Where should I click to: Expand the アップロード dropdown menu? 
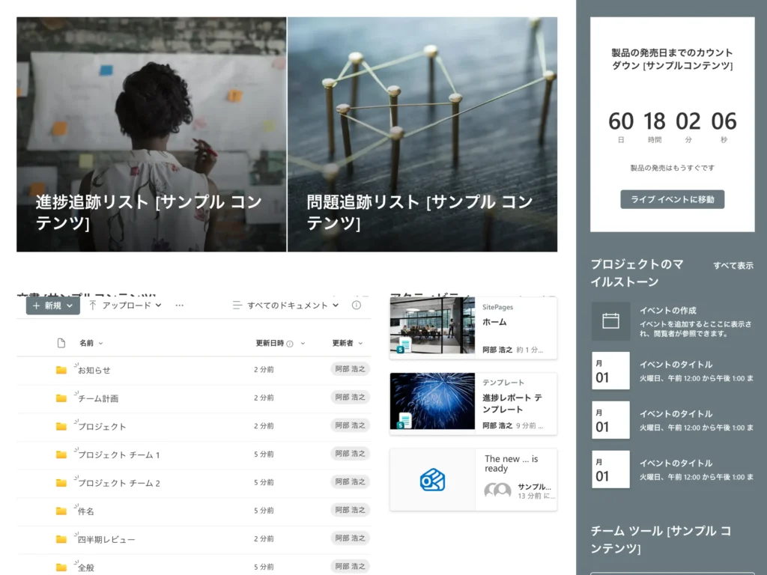pos(125,305)
